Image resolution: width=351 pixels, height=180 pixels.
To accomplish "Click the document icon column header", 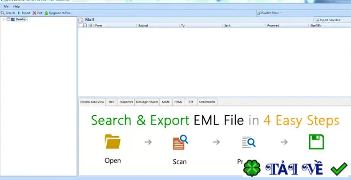I will [x=85, y=25].
